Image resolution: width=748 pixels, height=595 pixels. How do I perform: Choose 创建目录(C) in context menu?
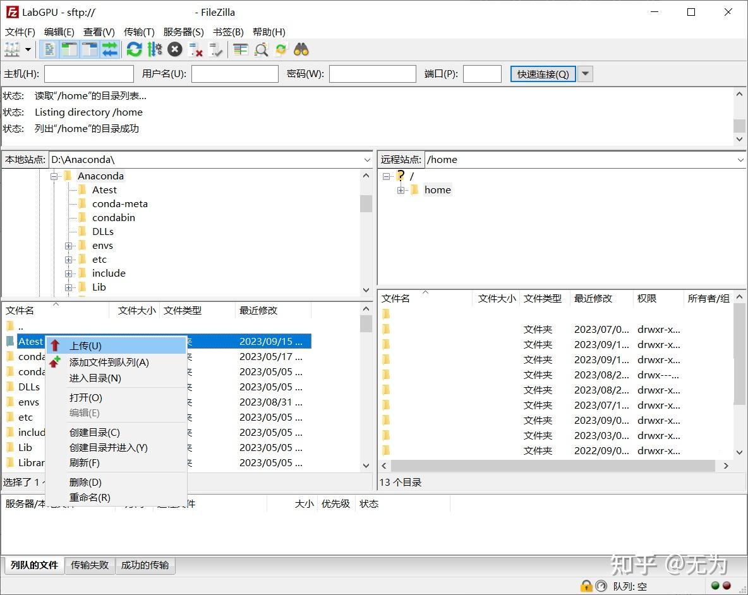[x=116, y=433]
